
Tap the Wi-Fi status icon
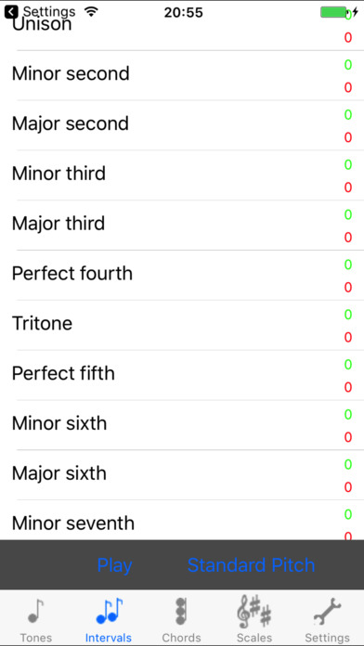click(91, 11)
